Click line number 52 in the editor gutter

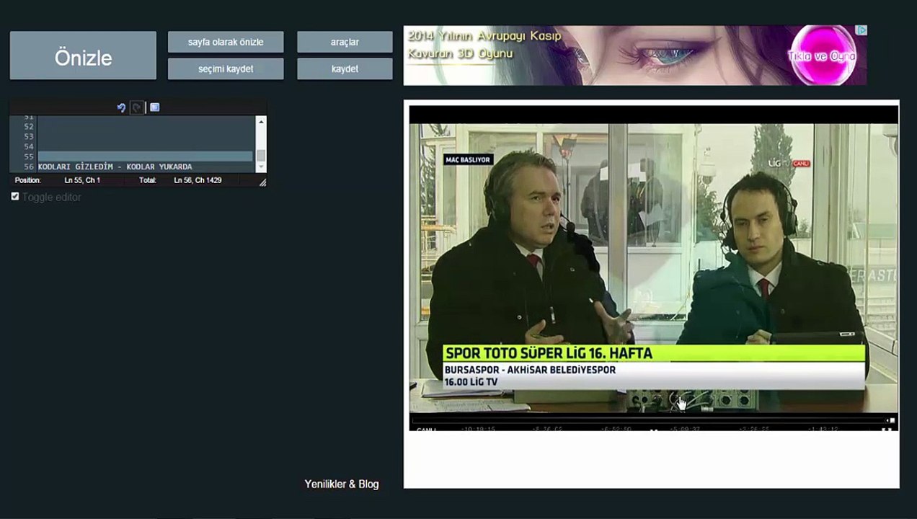pos(29,126)
